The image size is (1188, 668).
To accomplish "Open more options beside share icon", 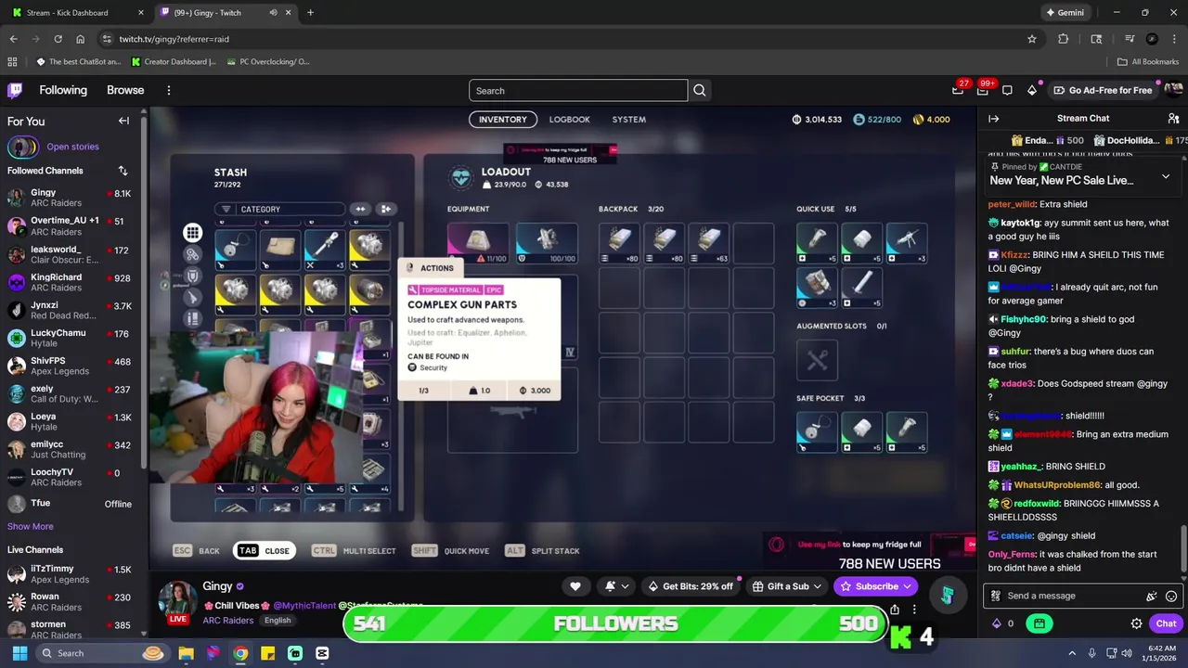I will (914, 610).
